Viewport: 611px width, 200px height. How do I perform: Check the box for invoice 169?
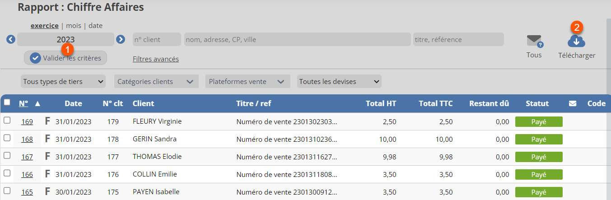click(7, 120)
